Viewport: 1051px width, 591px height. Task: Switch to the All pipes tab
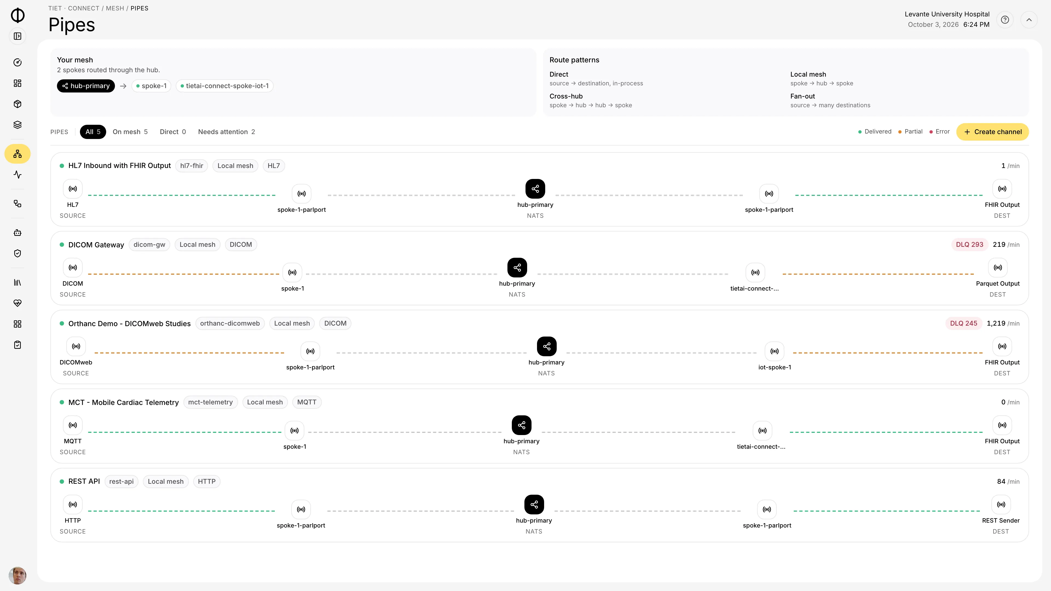pos(93,132)
